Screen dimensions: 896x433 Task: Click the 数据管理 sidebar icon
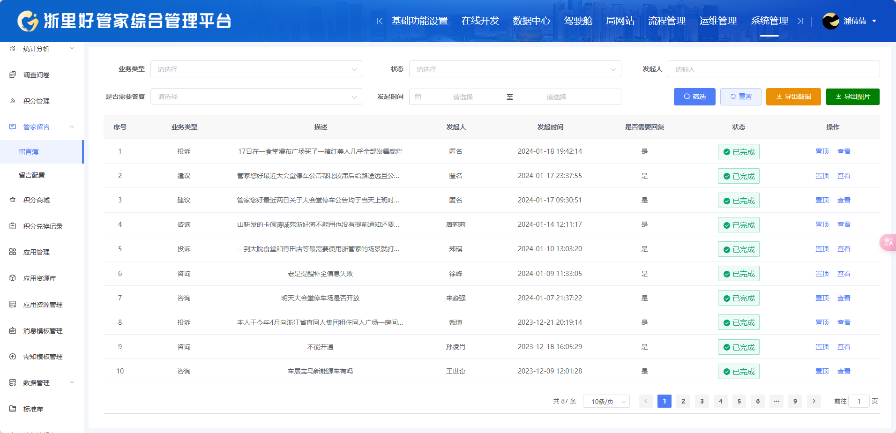[x=13, y=382]
